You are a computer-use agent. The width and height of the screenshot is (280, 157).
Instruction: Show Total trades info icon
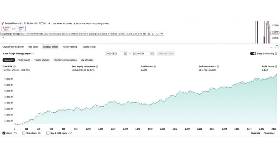155,67
